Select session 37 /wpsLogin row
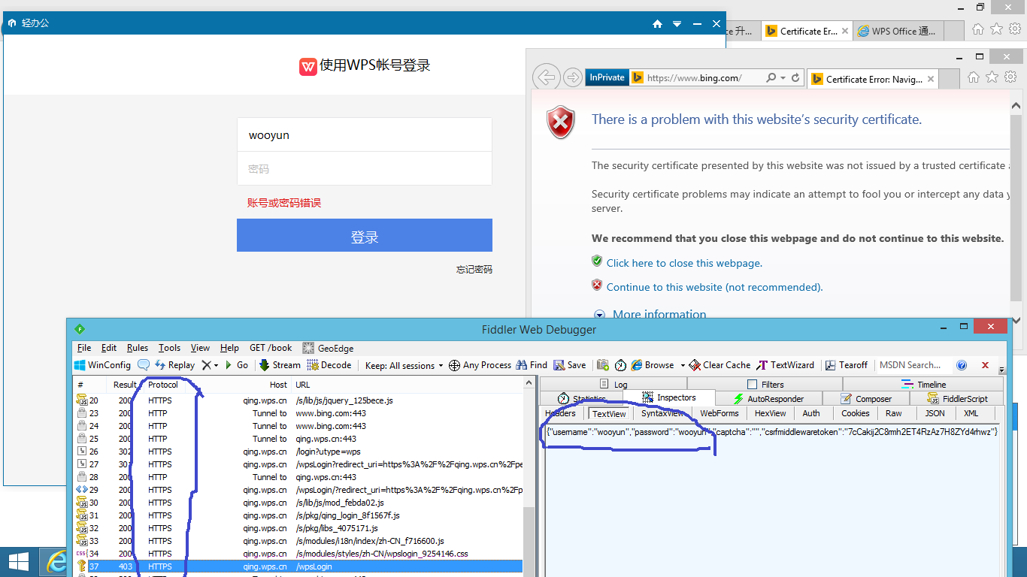The image size is (1027, 577). [x=298, y=566]
